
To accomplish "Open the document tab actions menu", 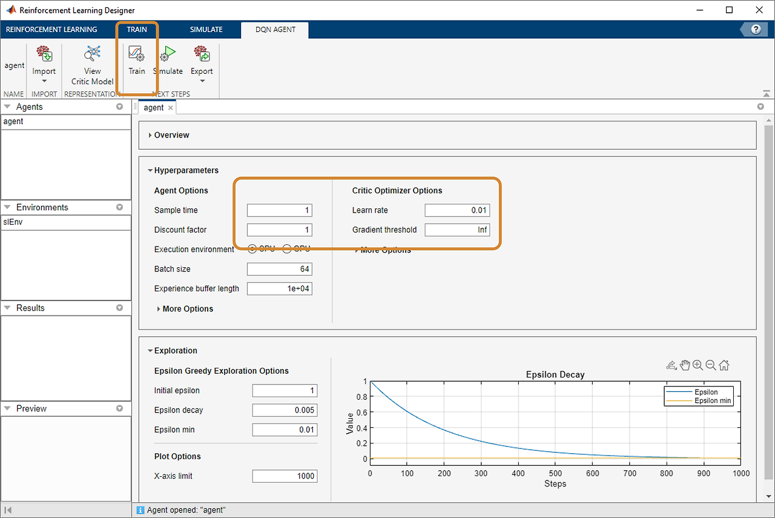I will tap(760, 107).
